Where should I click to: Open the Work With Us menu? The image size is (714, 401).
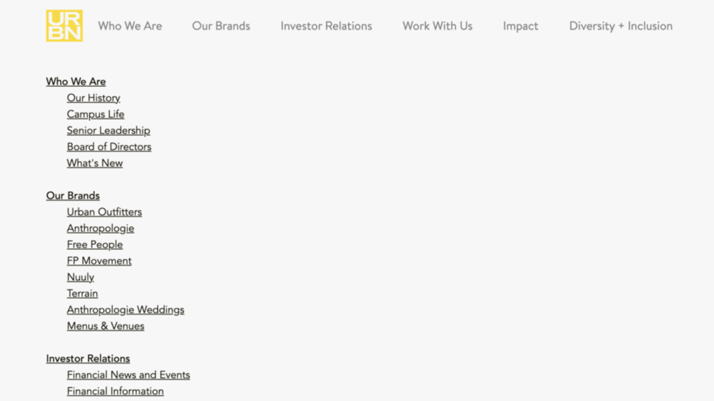click(x=437, y=26)
